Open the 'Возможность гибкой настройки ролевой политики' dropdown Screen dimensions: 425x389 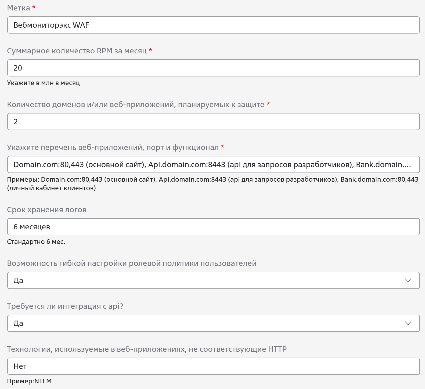[213, 280]
